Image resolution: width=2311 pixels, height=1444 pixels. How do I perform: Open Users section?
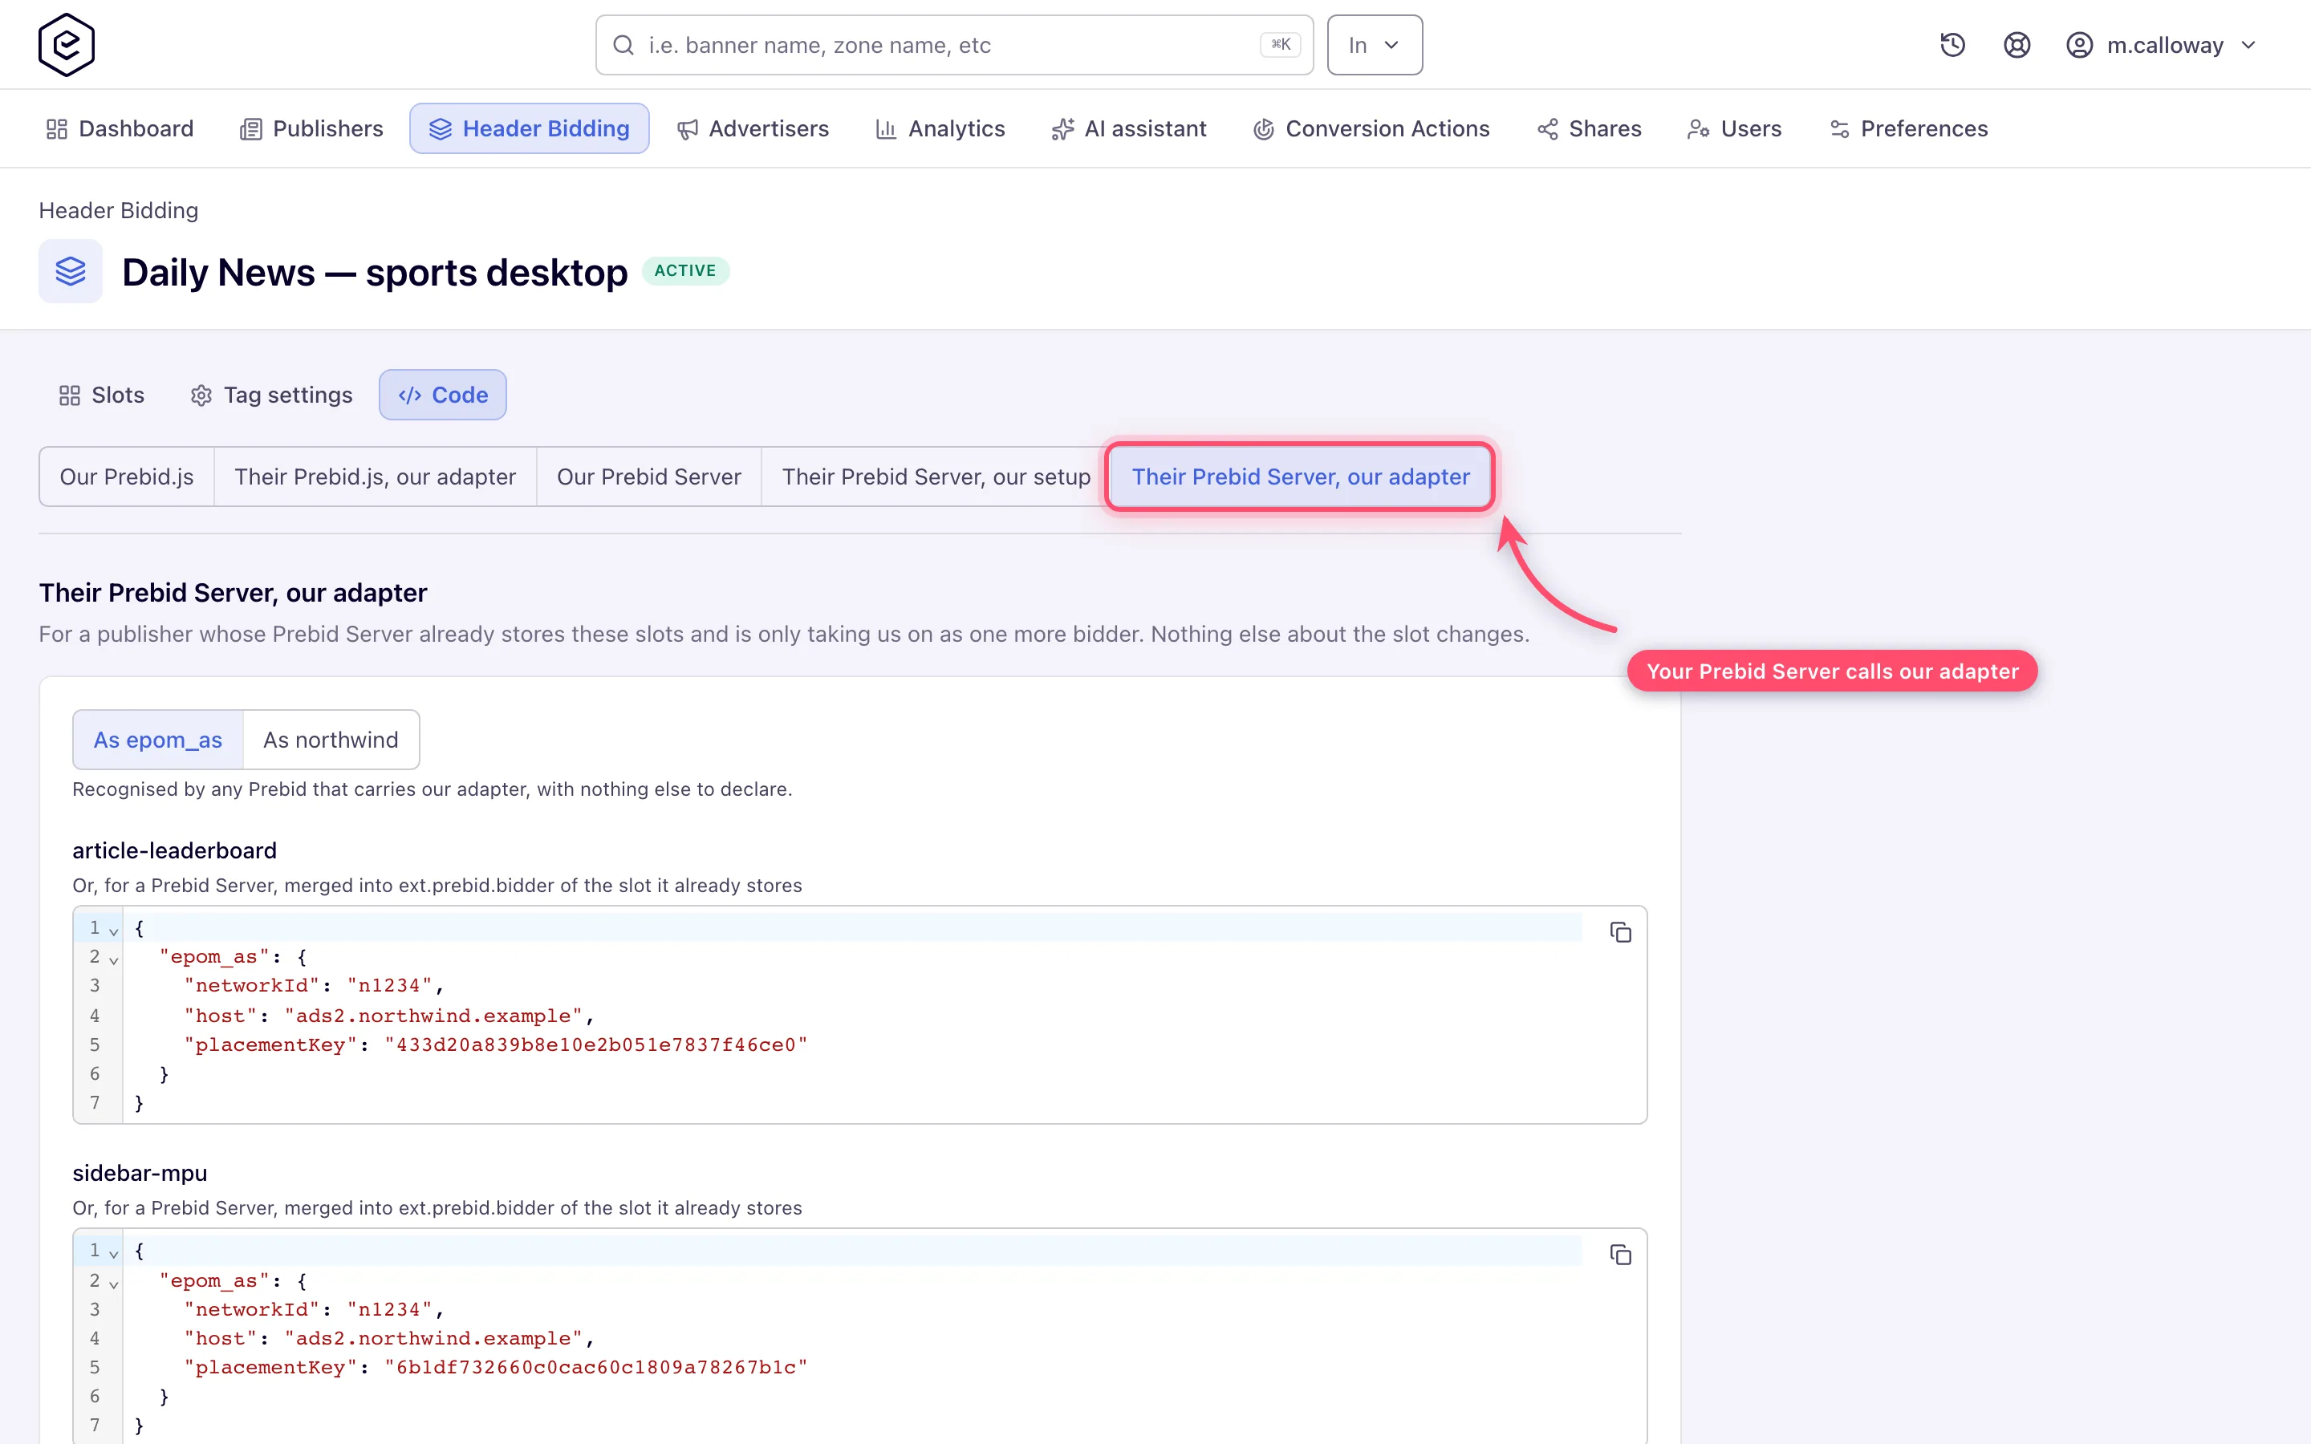(1734, 129)
